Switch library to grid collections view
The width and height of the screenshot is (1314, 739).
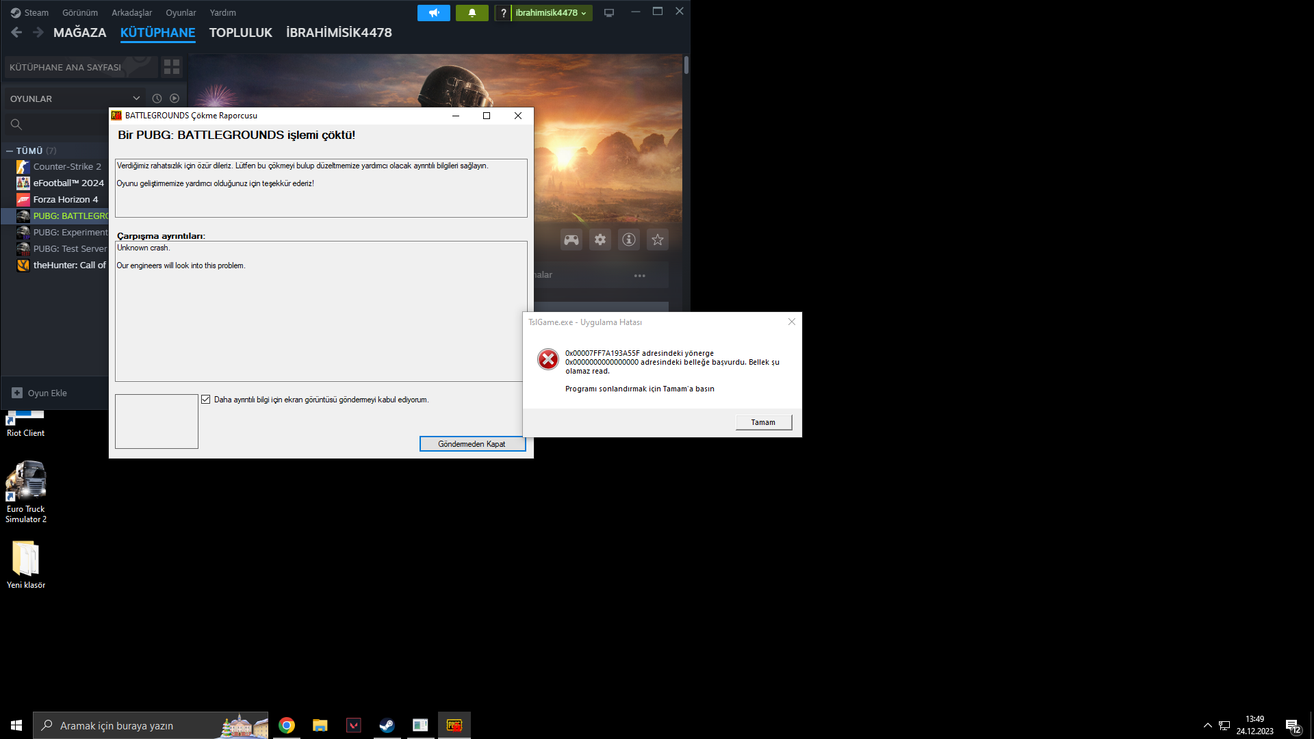pos(172,67)
